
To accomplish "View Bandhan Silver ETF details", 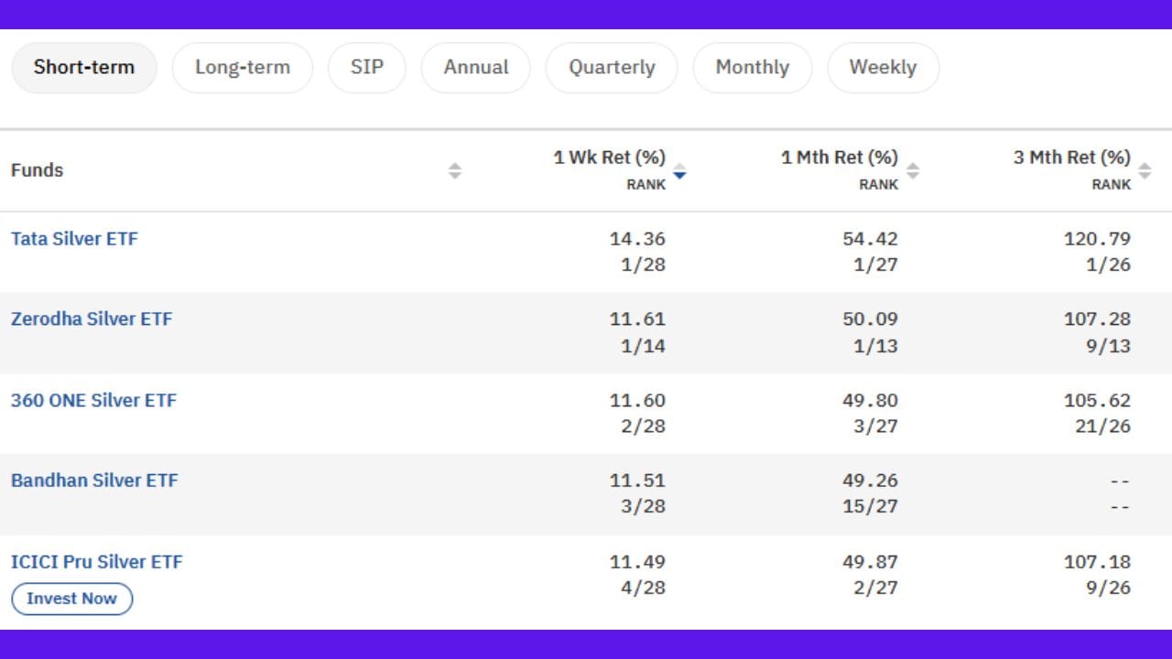I will (x=94, y=481).
